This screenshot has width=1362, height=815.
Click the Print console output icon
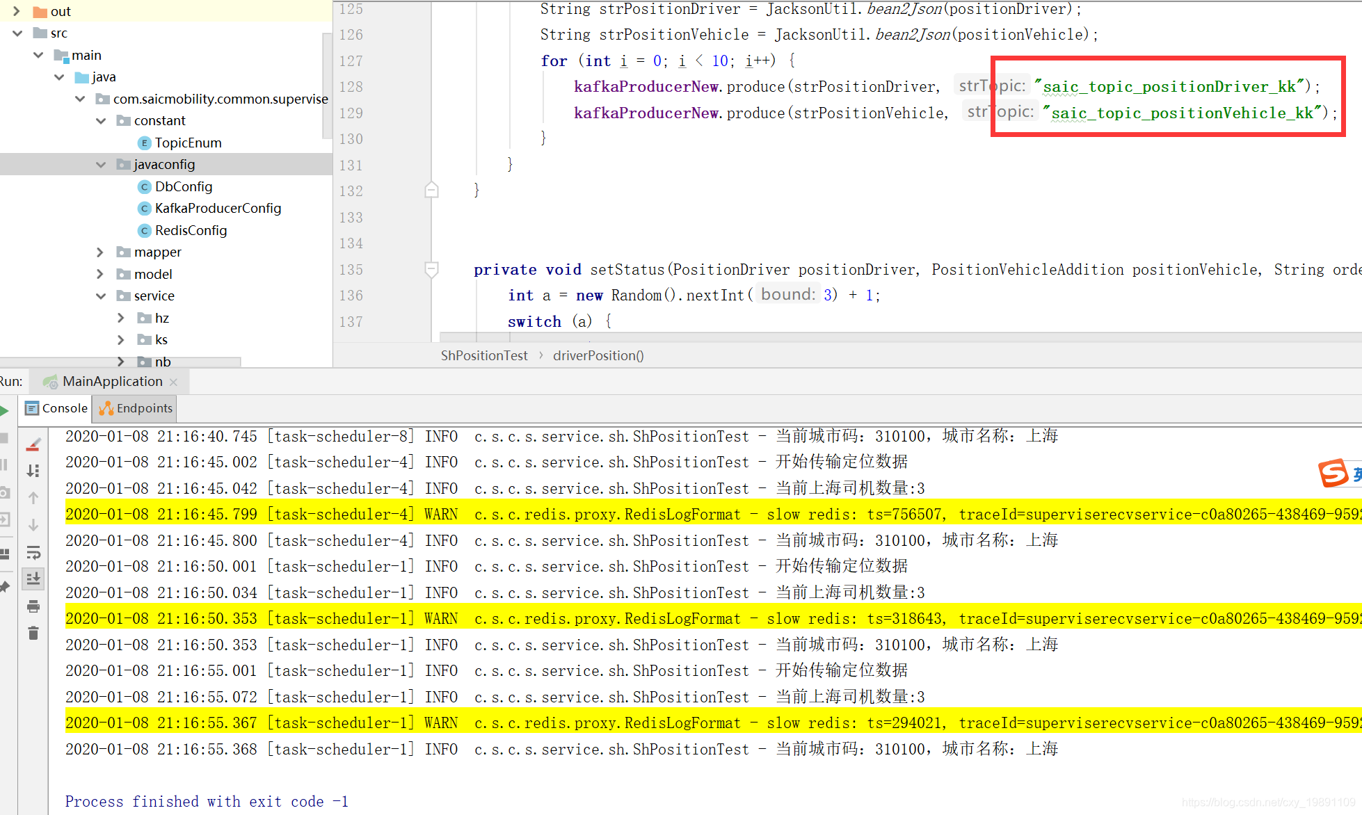(x=33, y=606)
